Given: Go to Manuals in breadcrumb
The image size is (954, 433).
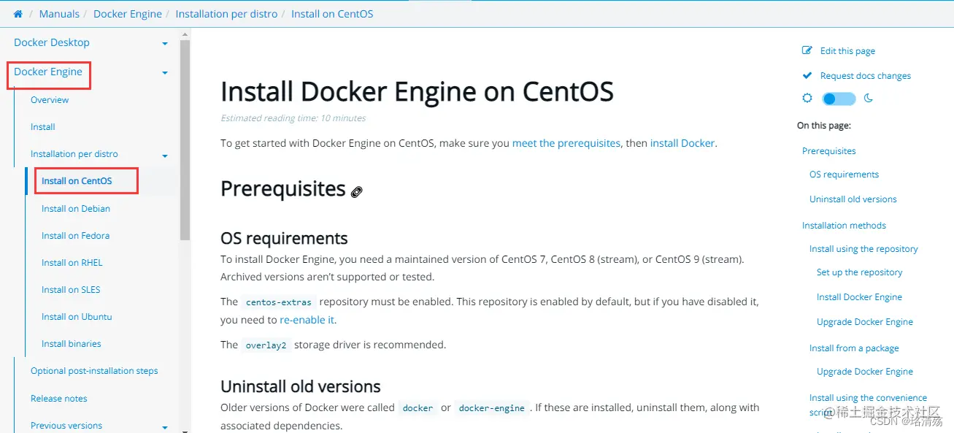Looking at the screenshot, I should tap(59, 14).
